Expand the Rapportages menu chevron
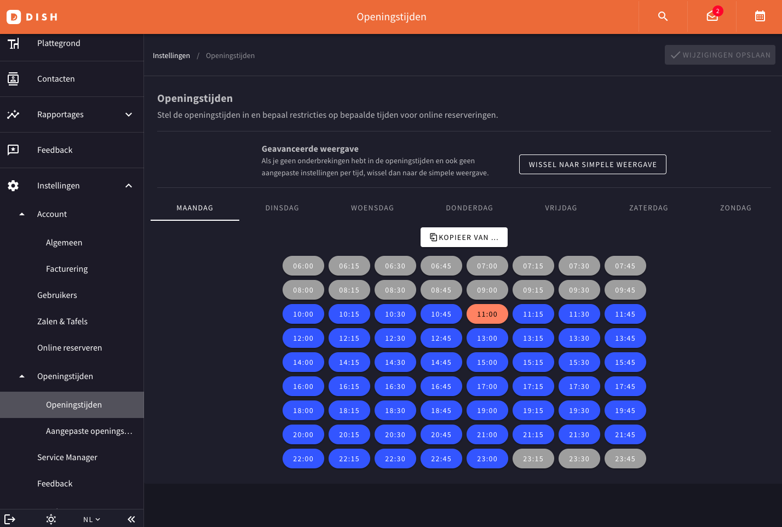 coord(129,114)
